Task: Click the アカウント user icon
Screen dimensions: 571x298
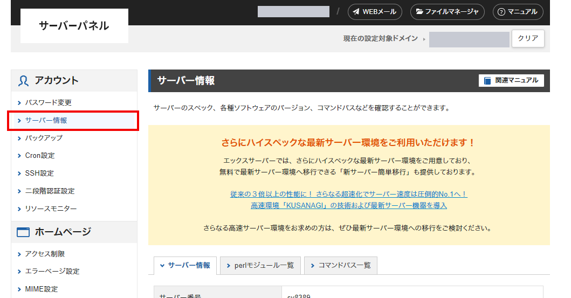Action: click(x=23, y=81)
